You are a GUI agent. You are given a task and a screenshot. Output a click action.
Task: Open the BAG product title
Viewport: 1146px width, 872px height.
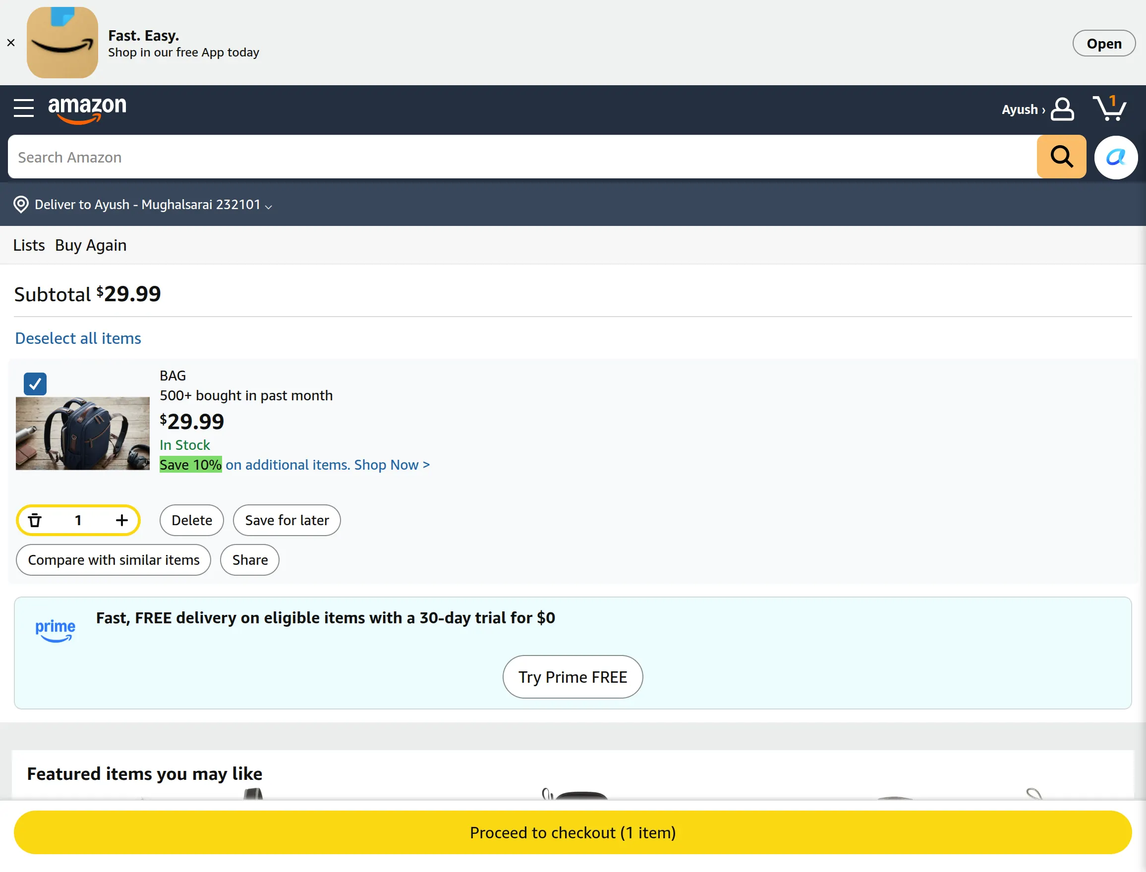point(172,375)
